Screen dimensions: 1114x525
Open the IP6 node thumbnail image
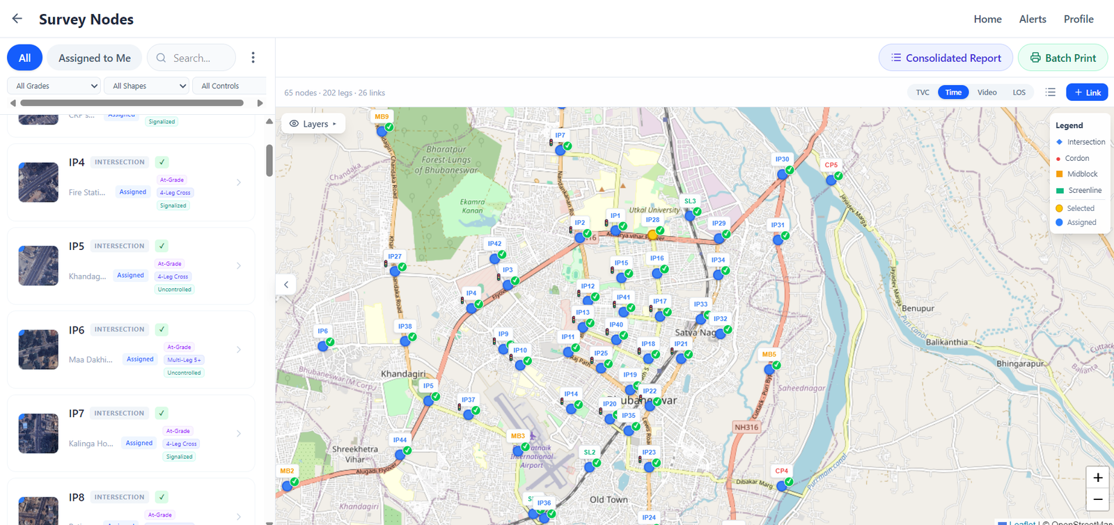pos(38,350)
